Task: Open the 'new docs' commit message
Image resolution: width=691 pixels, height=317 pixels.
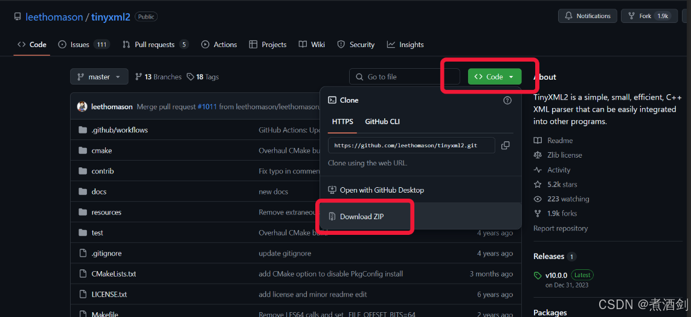Action: [273, 191]
